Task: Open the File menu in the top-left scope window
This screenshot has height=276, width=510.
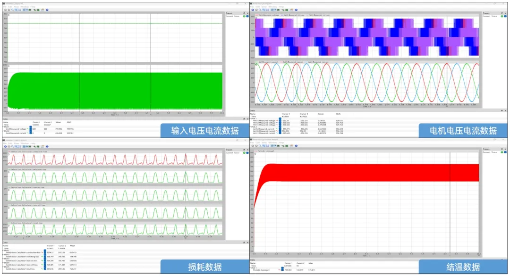Action: pos(4,7)
